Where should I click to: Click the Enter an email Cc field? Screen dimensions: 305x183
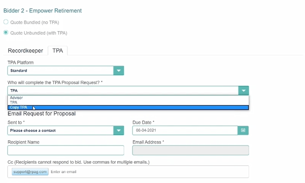(x=149, y=172)
